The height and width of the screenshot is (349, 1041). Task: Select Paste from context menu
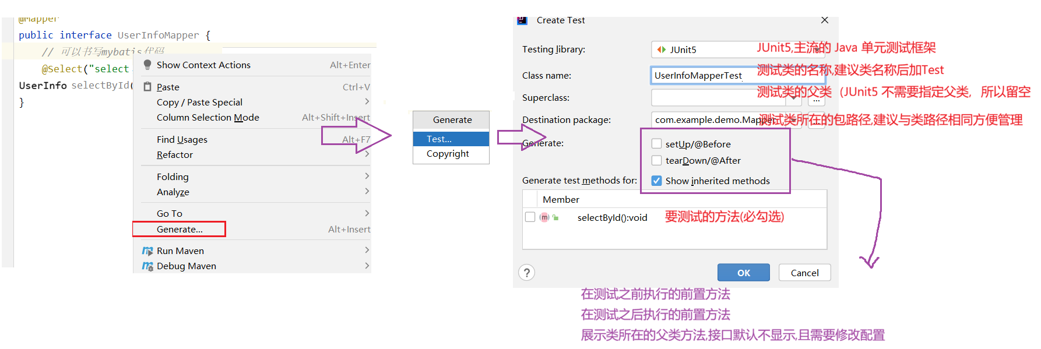click(254, 87)
